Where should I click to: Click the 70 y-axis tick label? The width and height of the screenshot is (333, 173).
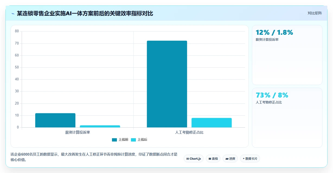(17, 43)
